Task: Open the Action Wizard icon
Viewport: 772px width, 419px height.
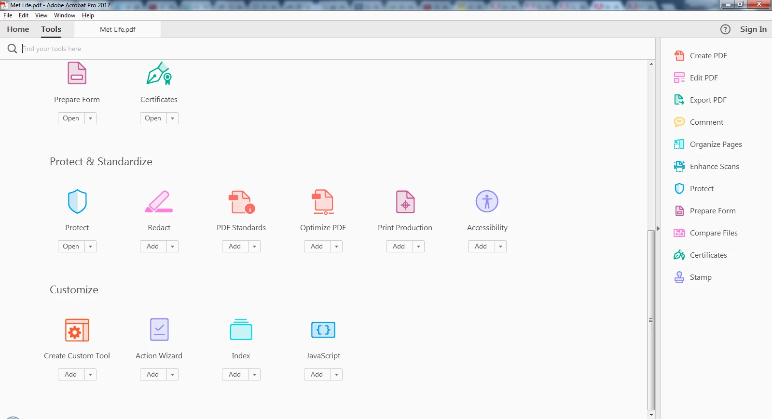Action: tap(159, 329)
